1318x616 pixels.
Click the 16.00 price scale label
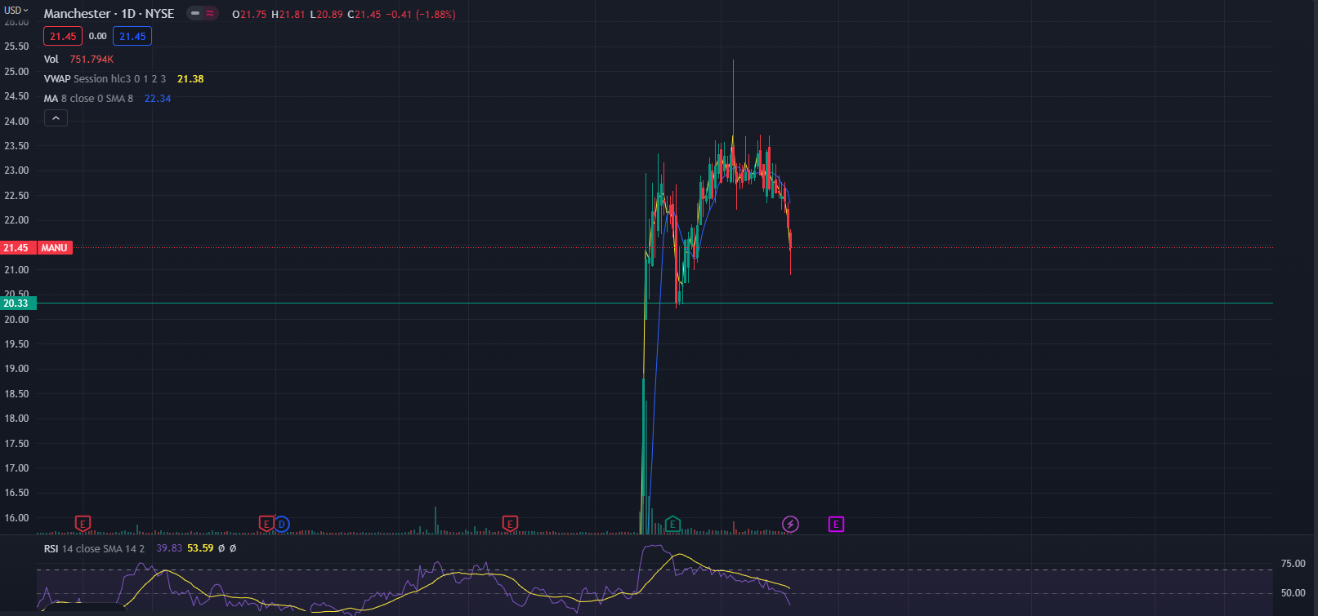pos(16,518)
